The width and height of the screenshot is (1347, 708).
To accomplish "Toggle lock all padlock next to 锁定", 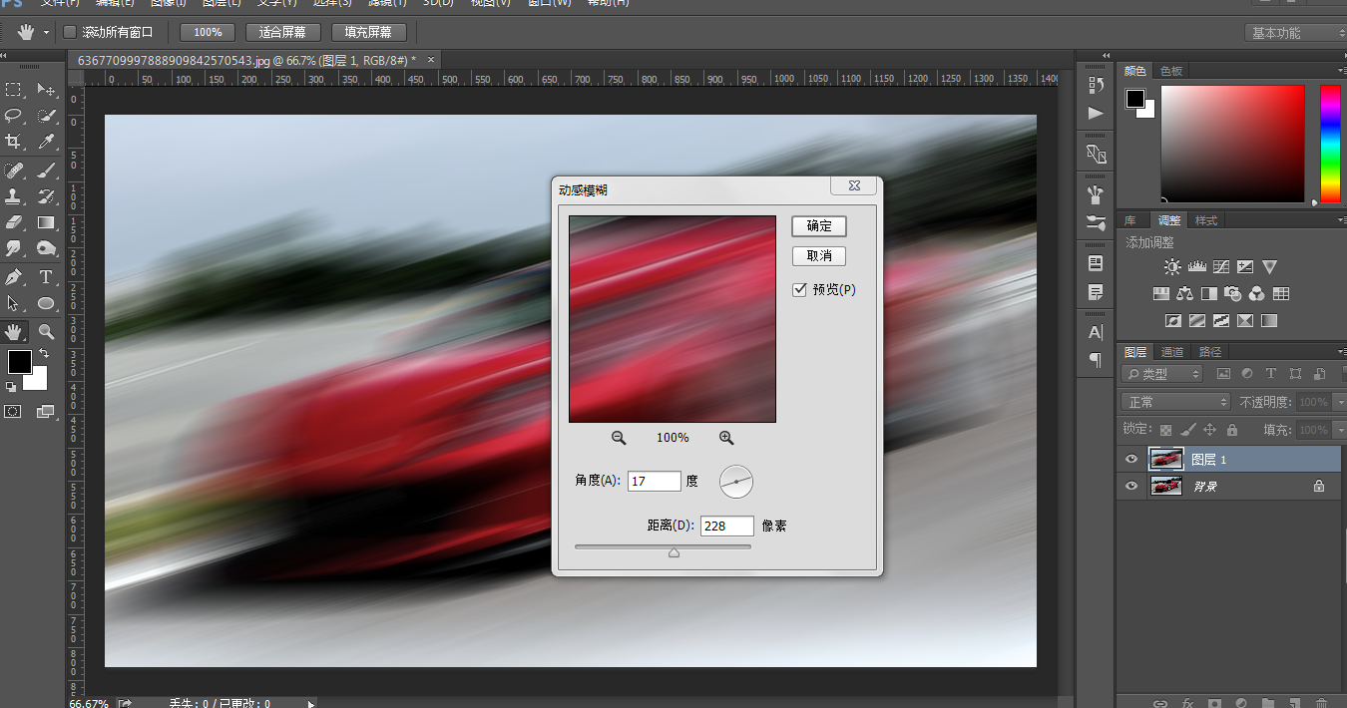I will point(1232,430).
